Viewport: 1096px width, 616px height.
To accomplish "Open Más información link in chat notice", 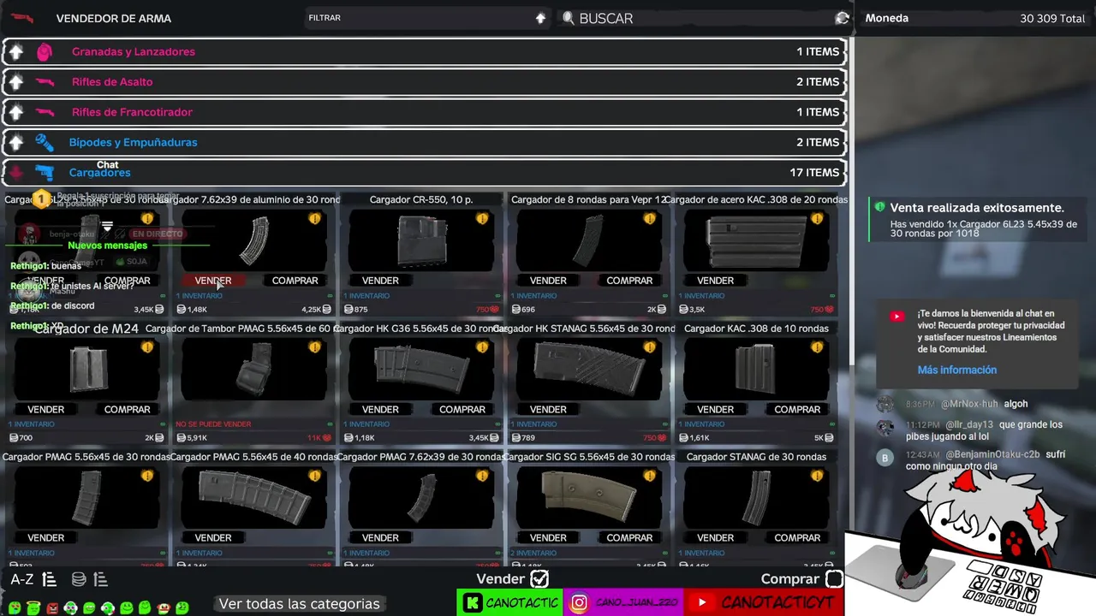I will (956, 370).
